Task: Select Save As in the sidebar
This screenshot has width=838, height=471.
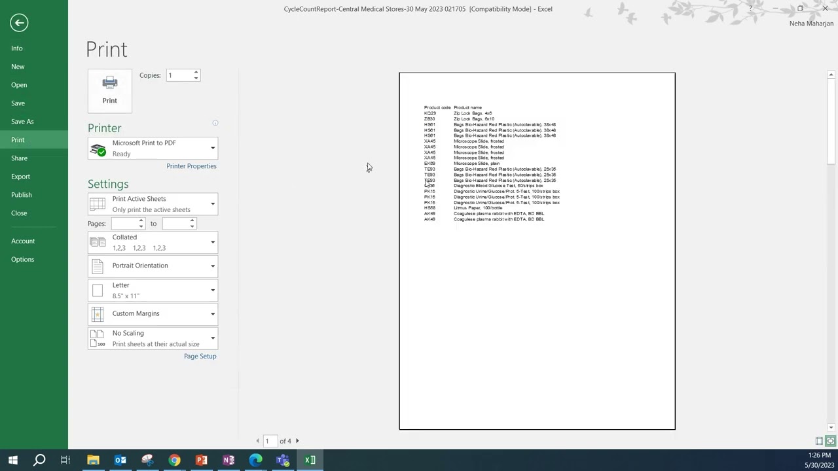Action: tap(34, 122)
